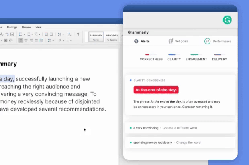The image size is (249, 165).
Task: Toggle the show paragraph marks icon
Action: click(78, 34)
